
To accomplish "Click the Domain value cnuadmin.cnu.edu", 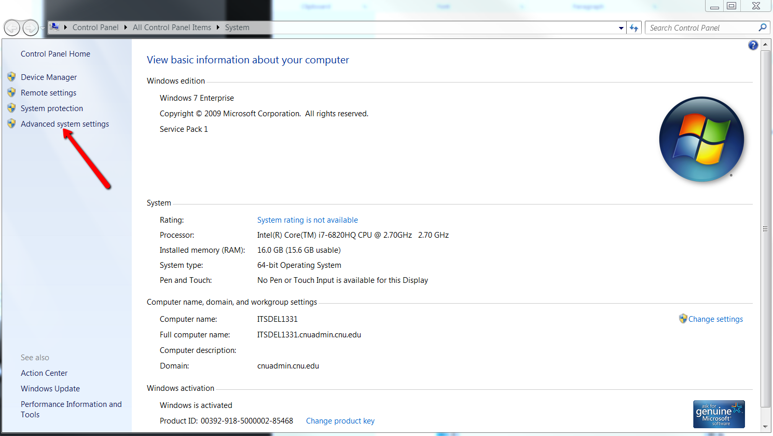I will pyautogui.click(x=288, y=366).
